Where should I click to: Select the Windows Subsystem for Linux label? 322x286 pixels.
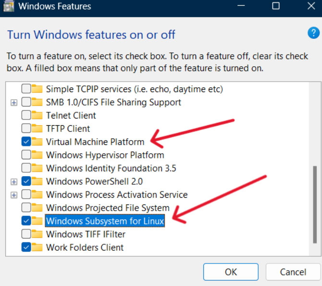[105, 221]
